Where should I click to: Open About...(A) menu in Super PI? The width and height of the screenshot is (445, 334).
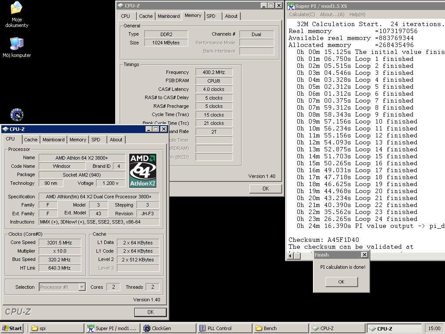332,14
